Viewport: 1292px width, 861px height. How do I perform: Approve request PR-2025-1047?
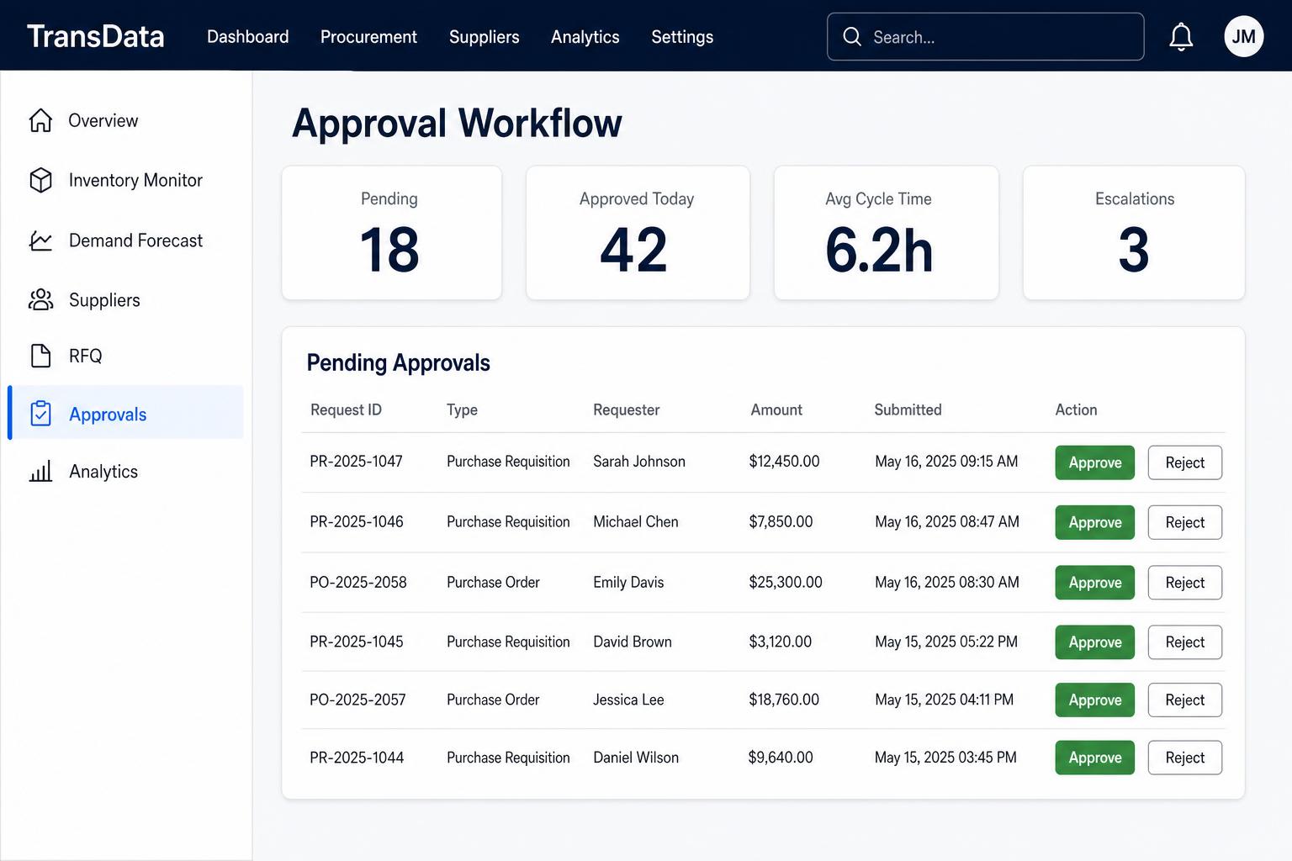1094,462
